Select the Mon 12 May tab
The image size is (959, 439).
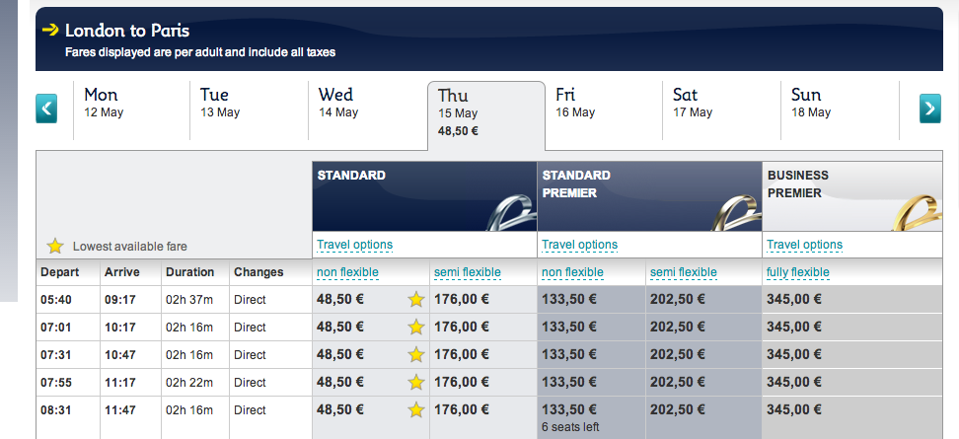pos(131,110)
